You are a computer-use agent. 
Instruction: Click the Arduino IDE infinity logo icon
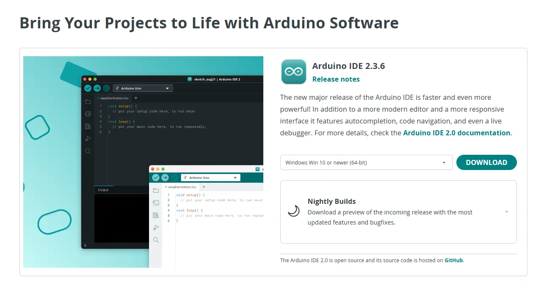293,72
